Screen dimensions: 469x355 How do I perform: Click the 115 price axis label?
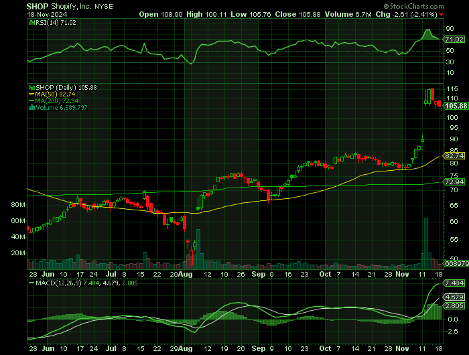point(452,89)
